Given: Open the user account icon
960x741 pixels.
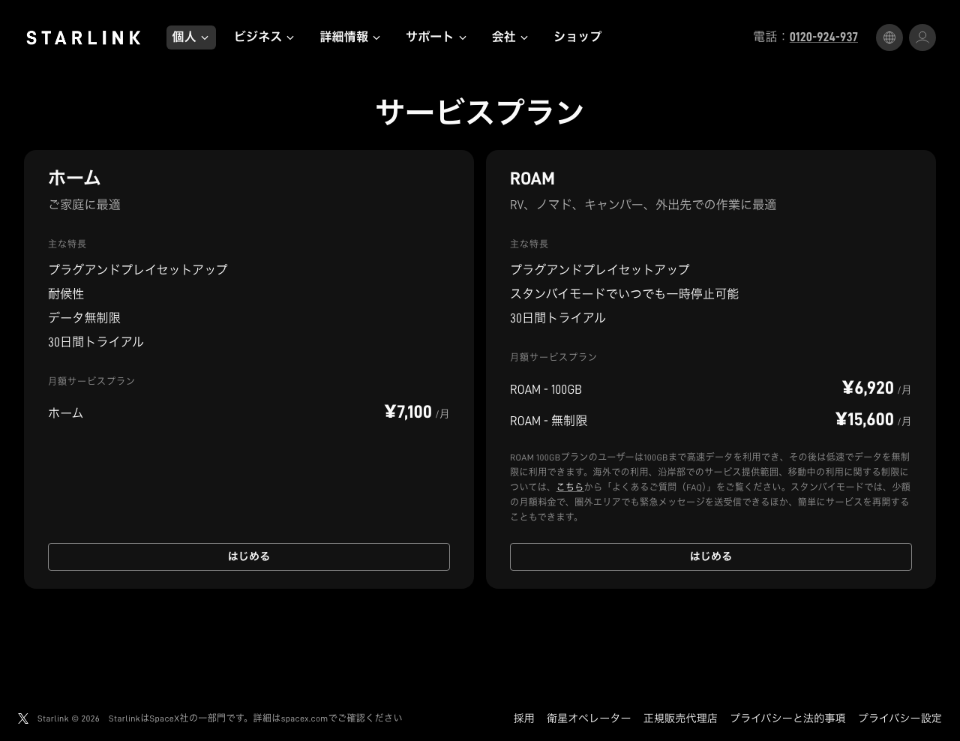Looking at the screenshot, I should pyautogui.click(x=922, y=37).
